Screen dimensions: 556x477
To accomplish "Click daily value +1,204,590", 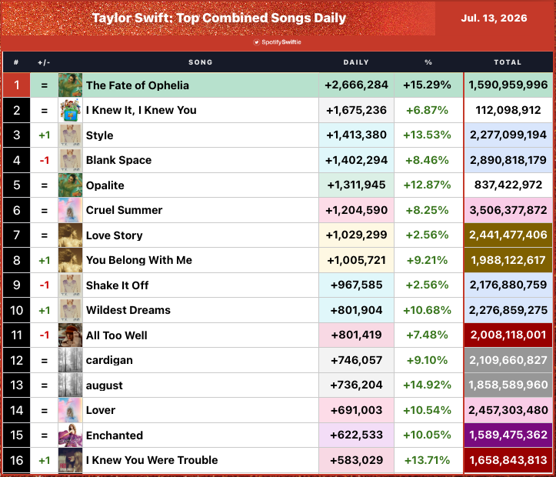I will point(356,210).
